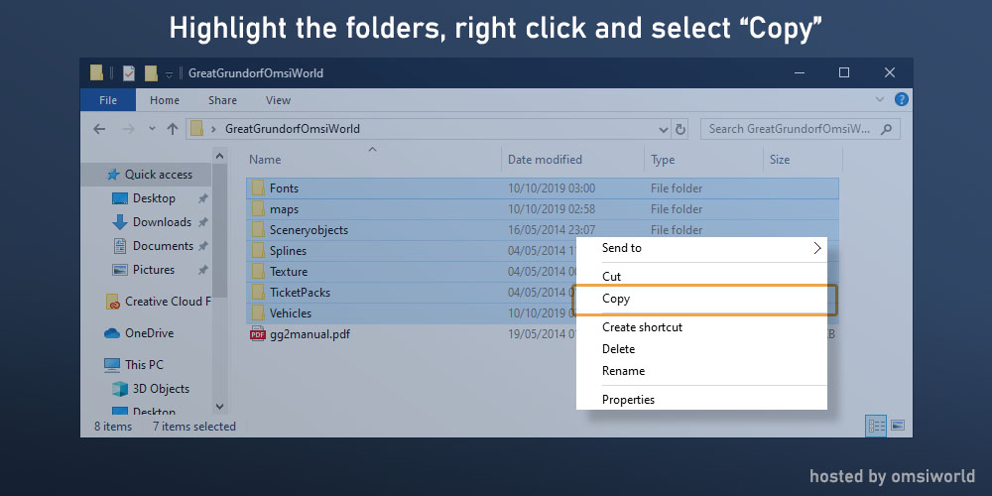992x496 pixels.
Task: Open Pictures in the navigation pane
Action: pos(153,270)
